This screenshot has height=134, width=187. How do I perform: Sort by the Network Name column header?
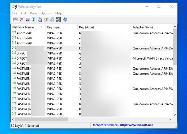28,27
